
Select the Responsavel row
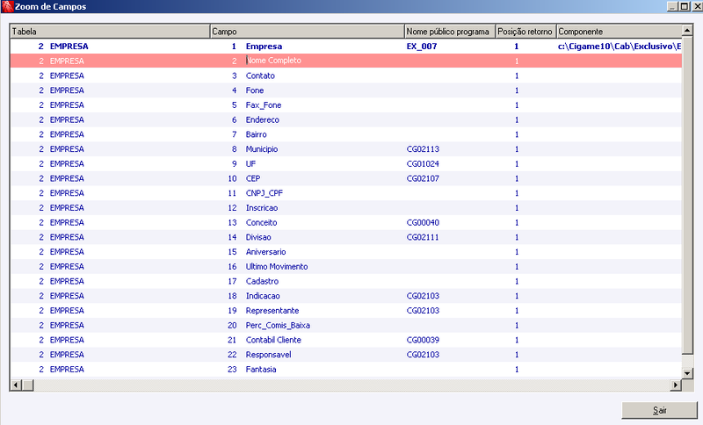click(345, 355)
